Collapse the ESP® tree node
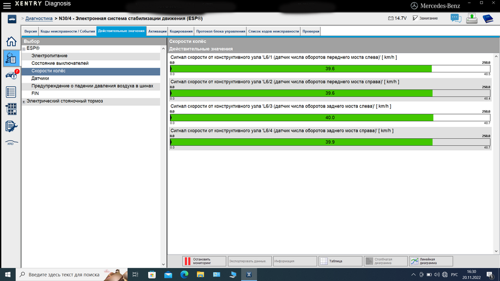This screenshot has height=281, width=500. pos(24,49)
